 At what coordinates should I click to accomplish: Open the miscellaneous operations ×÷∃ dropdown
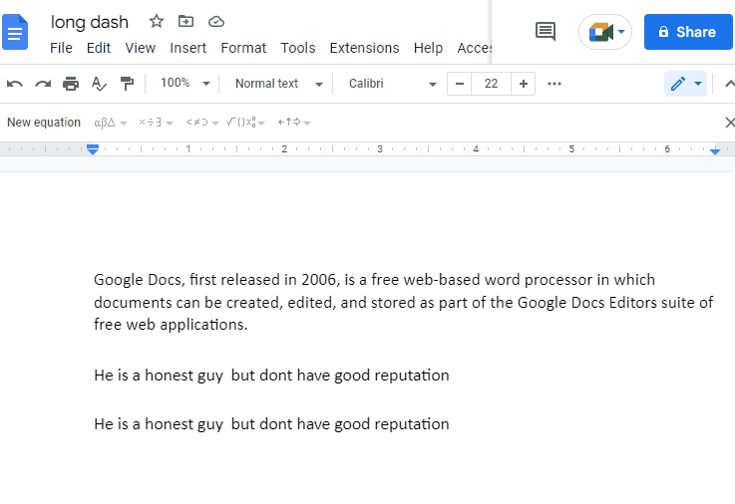pyautogui.click(x=156, y=123)
